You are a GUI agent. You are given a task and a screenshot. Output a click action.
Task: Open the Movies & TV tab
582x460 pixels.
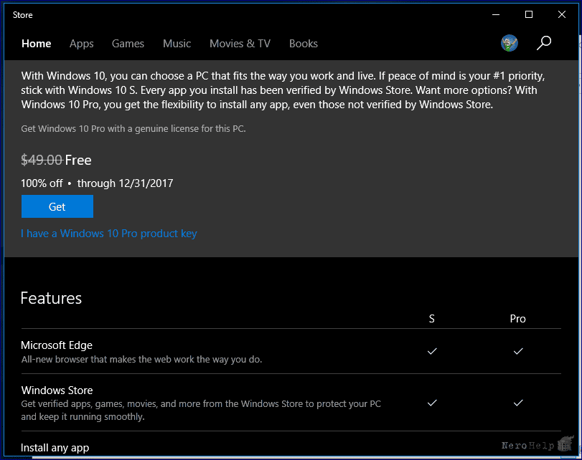coord(240,44)
